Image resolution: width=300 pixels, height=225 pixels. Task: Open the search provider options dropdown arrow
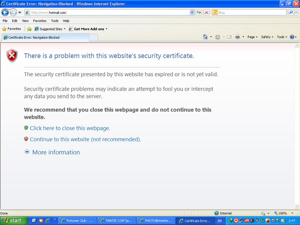[296, 13]
